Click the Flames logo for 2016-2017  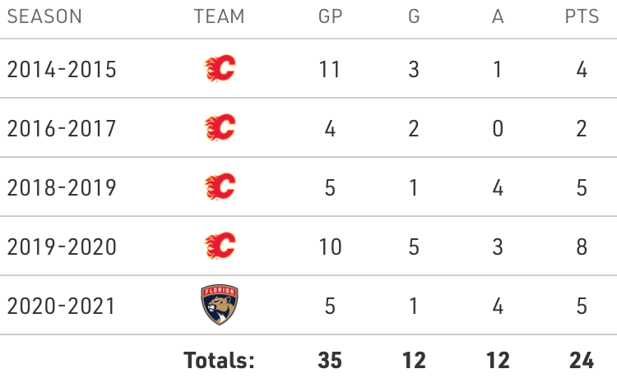(220, 128)
